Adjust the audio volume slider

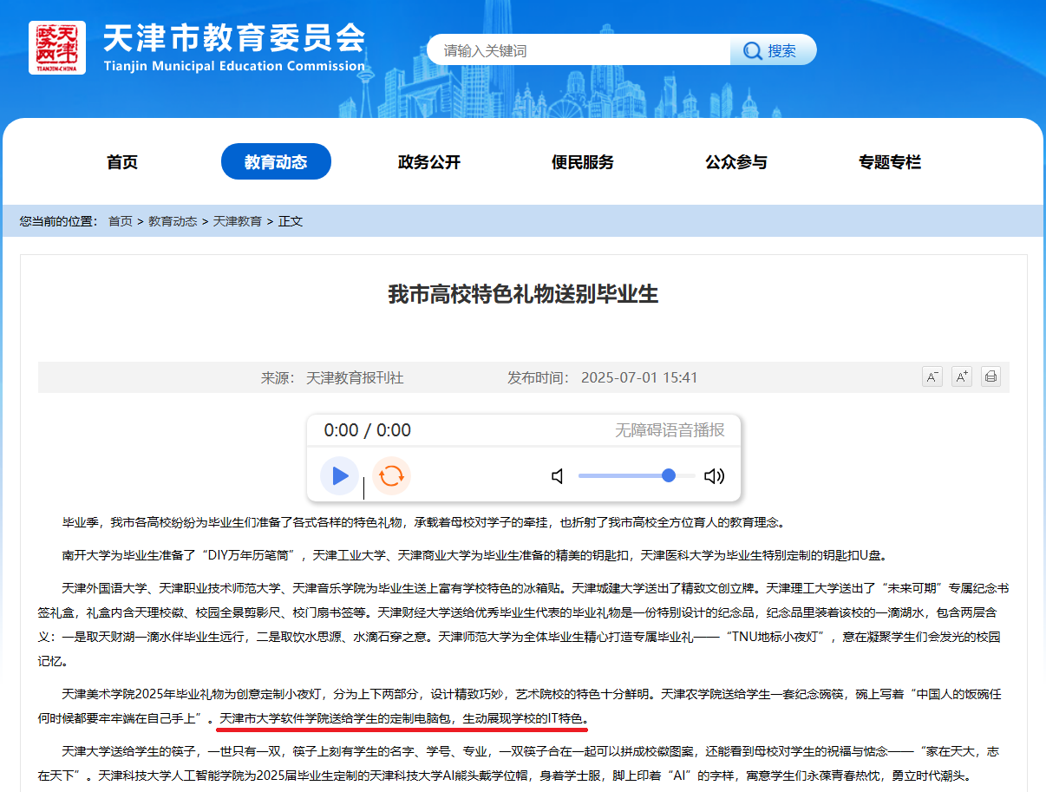(x=637, y=475)
